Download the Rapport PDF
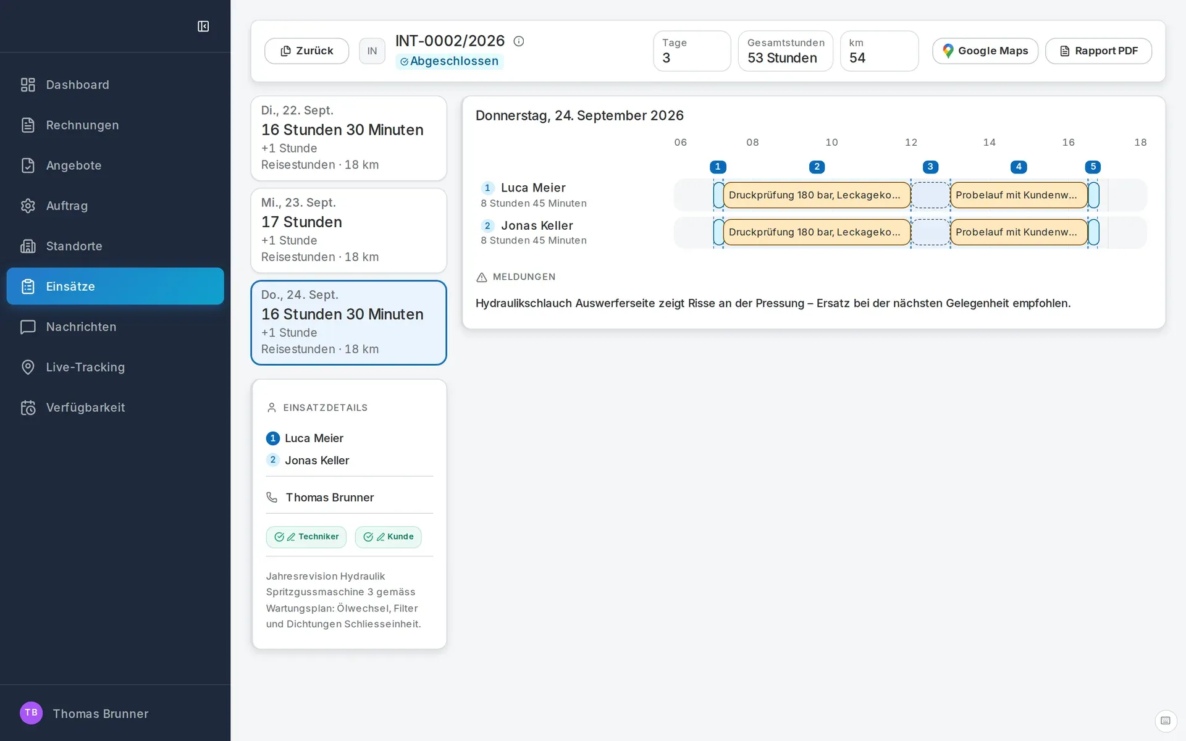This screenshot has height=741, width=1186. click(x=1098, y=51)
